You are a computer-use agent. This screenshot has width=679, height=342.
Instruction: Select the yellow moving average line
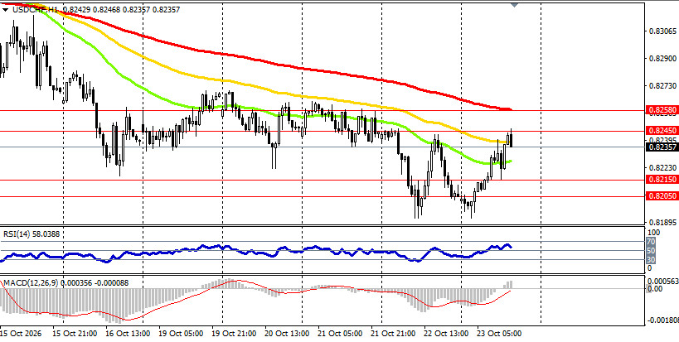[x=303, y=96]
